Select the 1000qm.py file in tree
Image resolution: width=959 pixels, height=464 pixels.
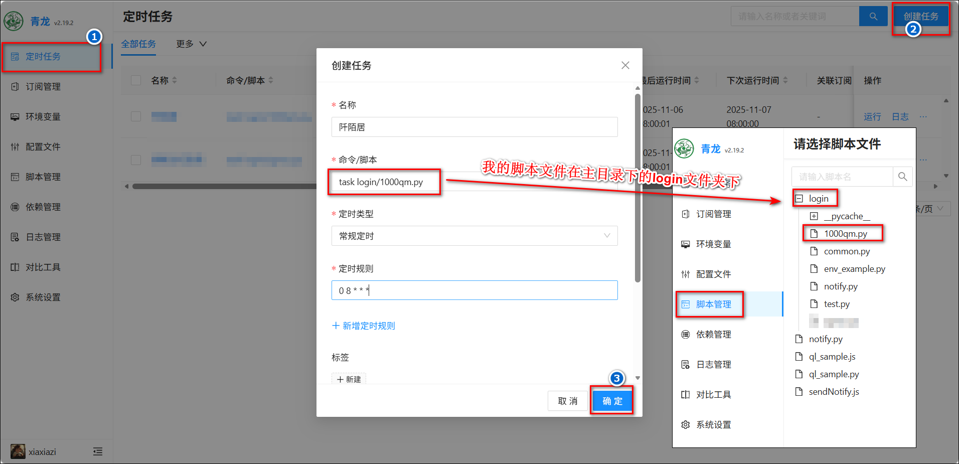[845, 234]
